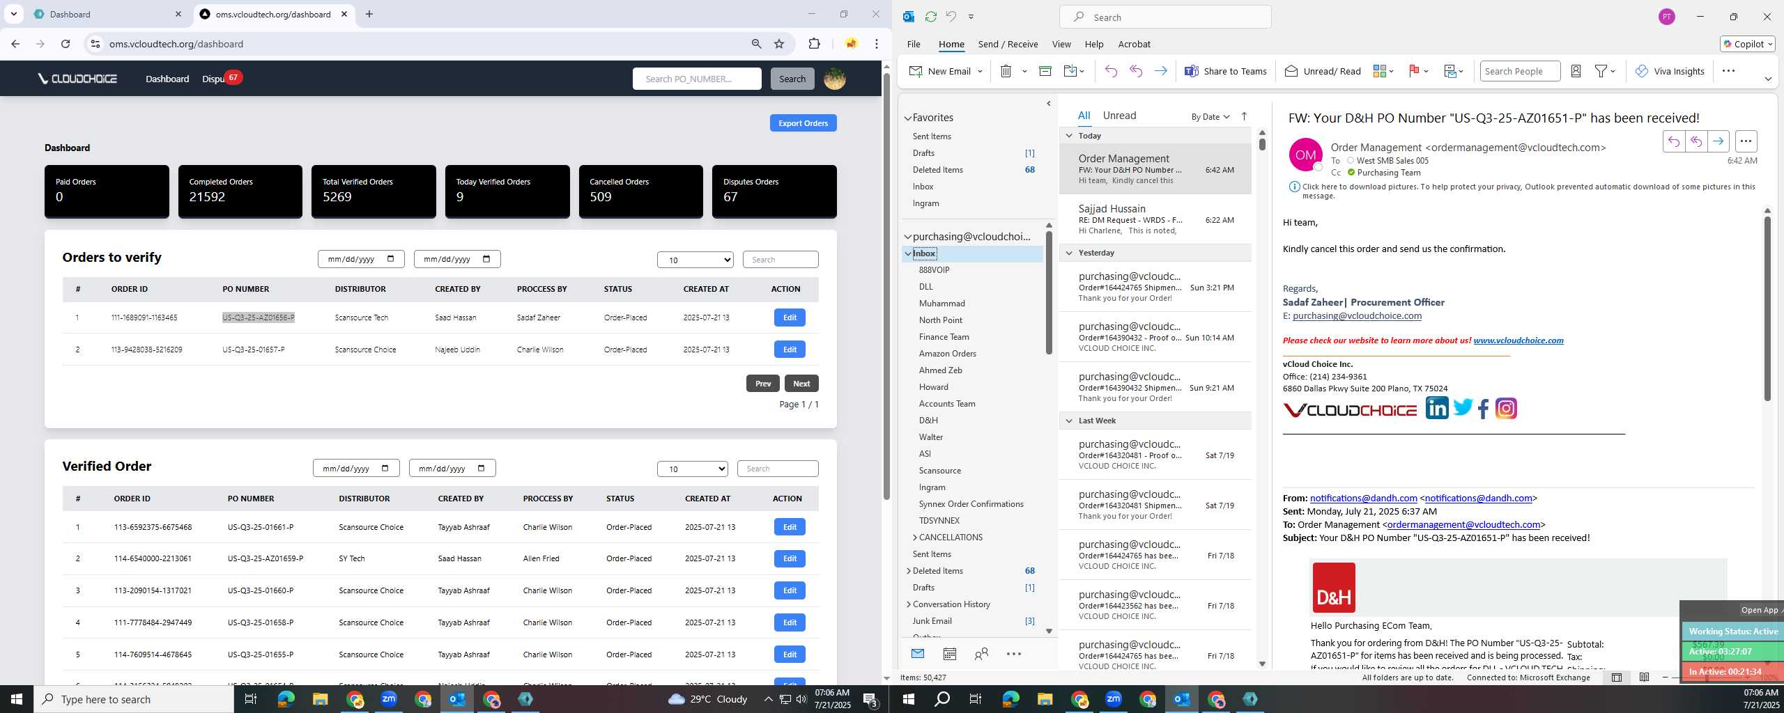Click Share to Teams in Outlook ribbon
This screenshot has width=1784, height=713.
click(x=1226, y=71)
